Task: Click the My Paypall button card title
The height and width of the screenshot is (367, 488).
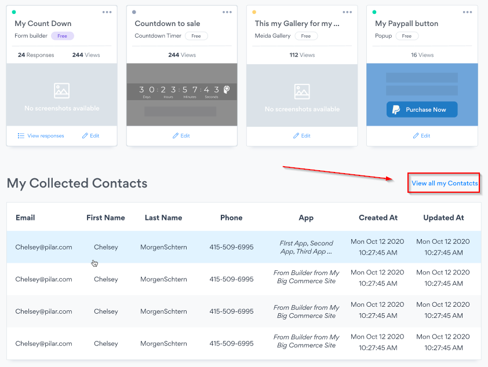Action: 406,24
